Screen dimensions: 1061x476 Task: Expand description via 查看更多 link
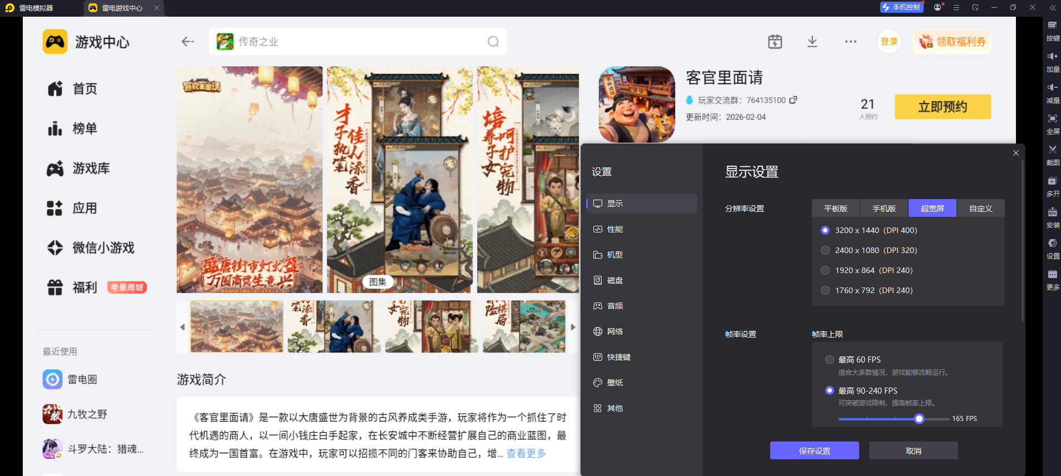[x=526, y=453]
